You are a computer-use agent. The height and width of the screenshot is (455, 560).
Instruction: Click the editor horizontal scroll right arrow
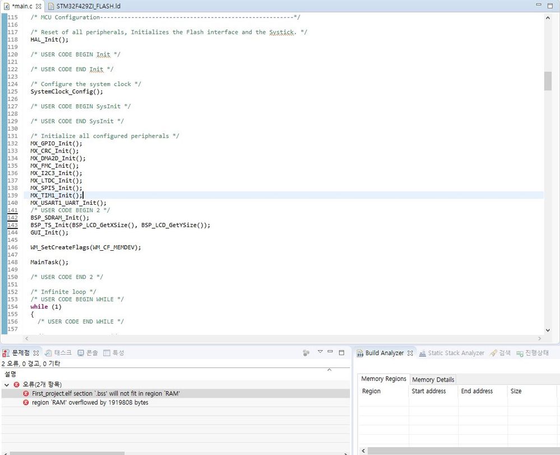pos(539,338)
